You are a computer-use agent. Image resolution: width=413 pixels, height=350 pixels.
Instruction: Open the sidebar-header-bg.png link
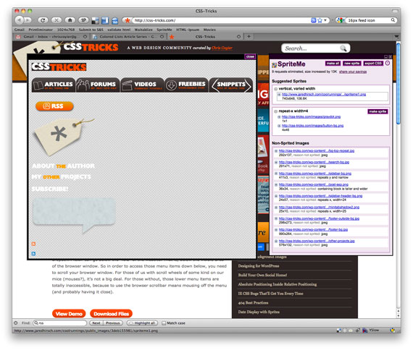pyautogui.click(x=320, y=196)
